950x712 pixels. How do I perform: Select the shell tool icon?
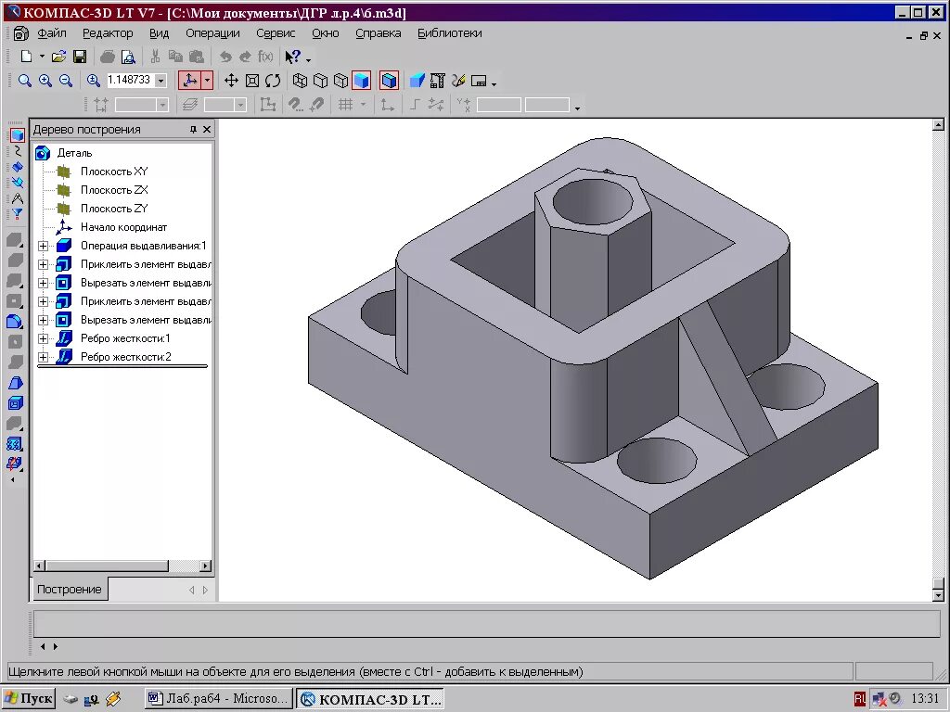pyautogui.click(x=15, y=403)
